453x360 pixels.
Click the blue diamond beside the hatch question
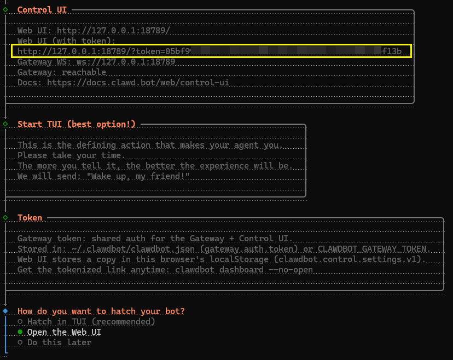pos(5,311)
